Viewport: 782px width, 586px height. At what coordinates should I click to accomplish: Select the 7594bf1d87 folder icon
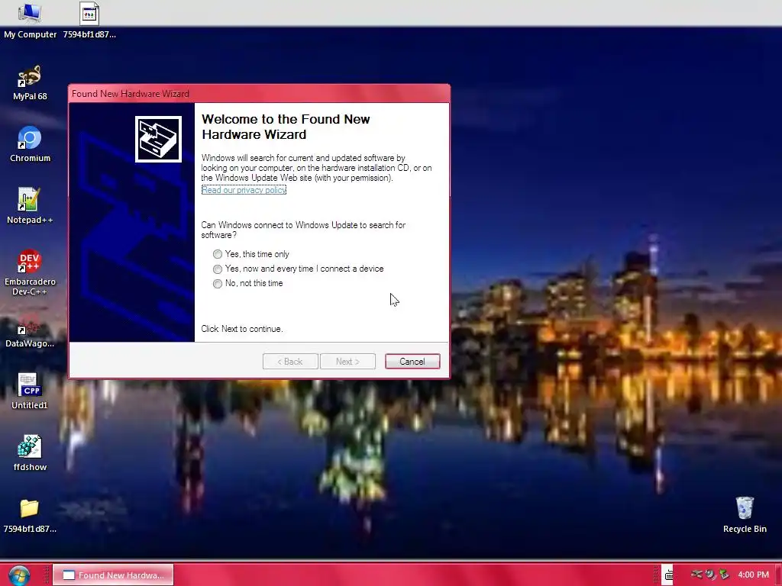click(x=30, y=515)
